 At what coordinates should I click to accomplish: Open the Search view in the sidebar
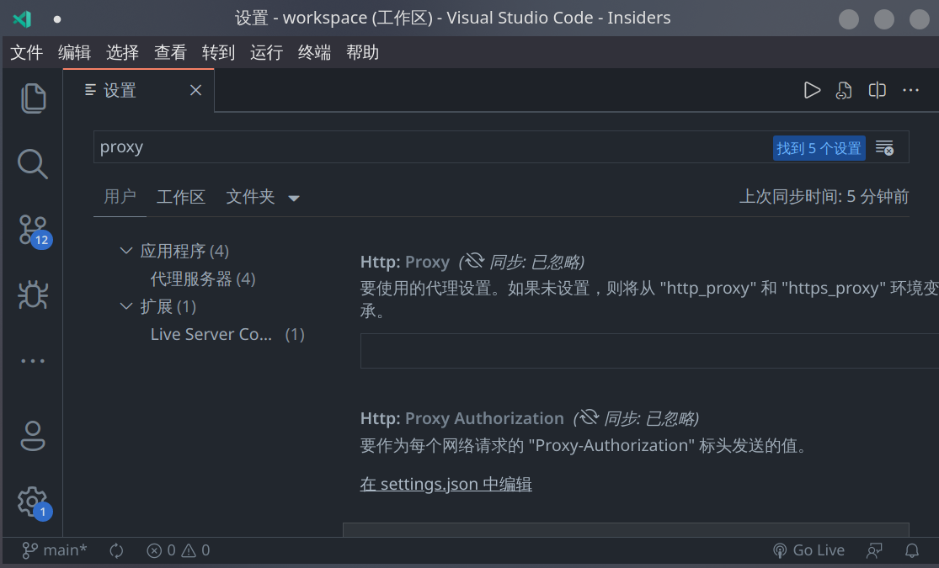pos(32,163)
